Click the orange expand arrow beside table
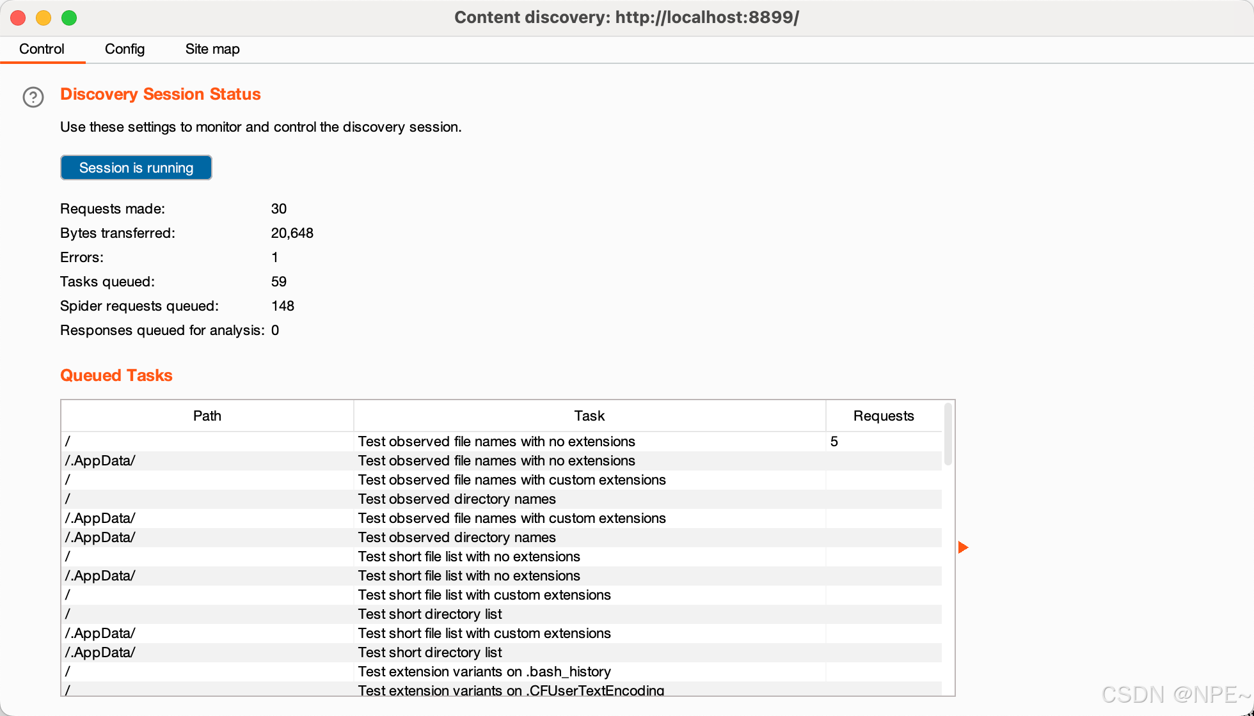Viewport: 1254px width, 716px height. [x=963, y=547]
